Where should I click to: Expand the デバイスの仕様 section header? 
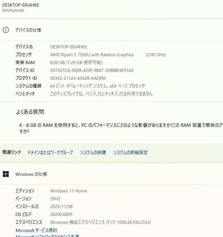(111, 30)
